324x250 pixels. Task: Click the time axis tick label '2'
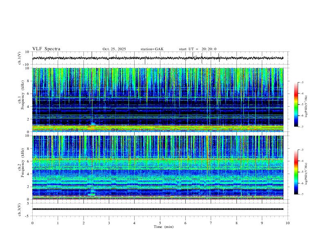(83, 223)
